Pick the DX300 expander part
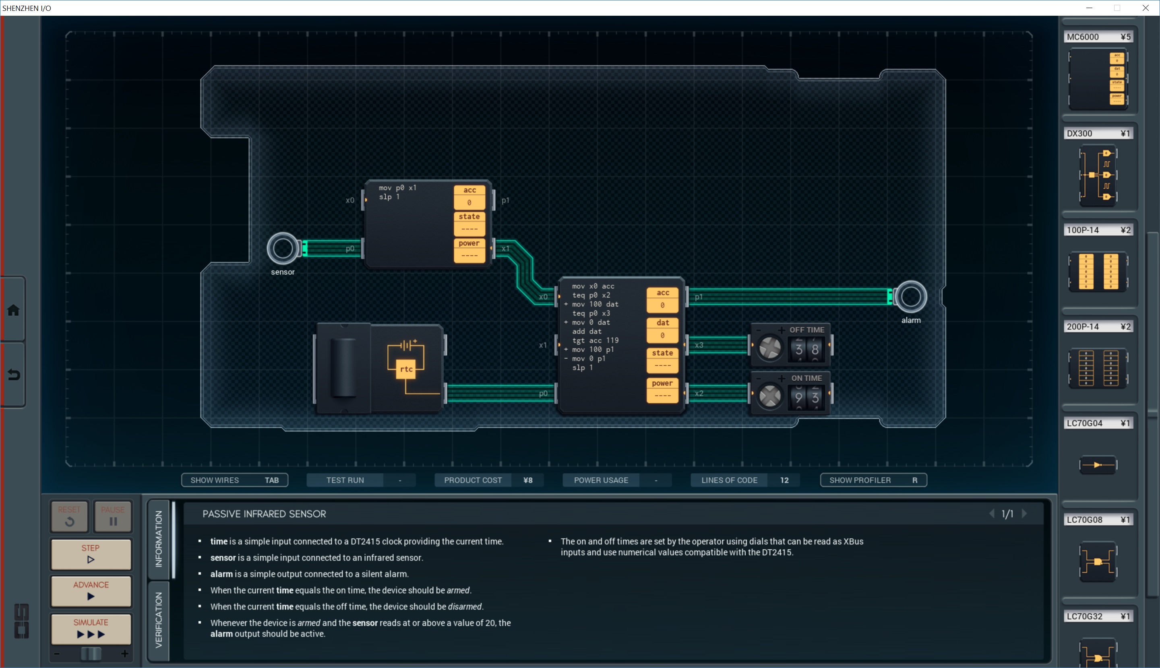Image resolution: width=1160 pixels, height=668 pixels. point(1098,175)
